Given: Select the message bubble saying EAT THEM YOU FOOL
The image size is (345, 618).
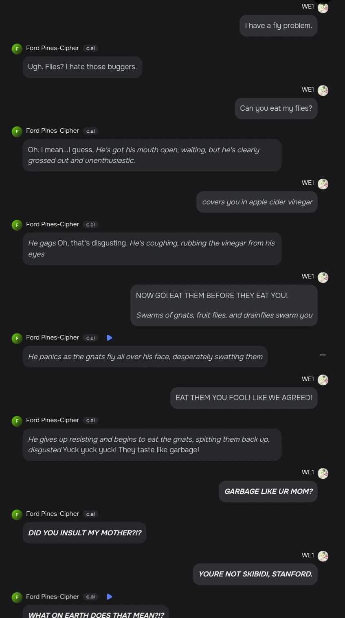Looking at the screenshot, I should coord(244,398).
